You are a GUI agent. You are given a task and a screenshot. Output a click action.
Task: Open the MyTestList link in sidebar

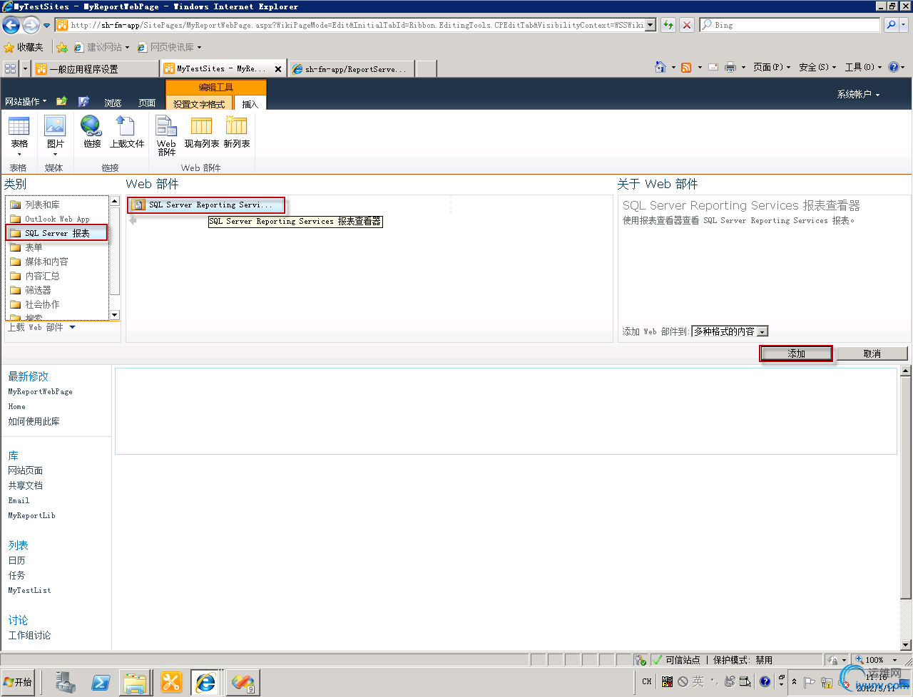click(29, 590)
